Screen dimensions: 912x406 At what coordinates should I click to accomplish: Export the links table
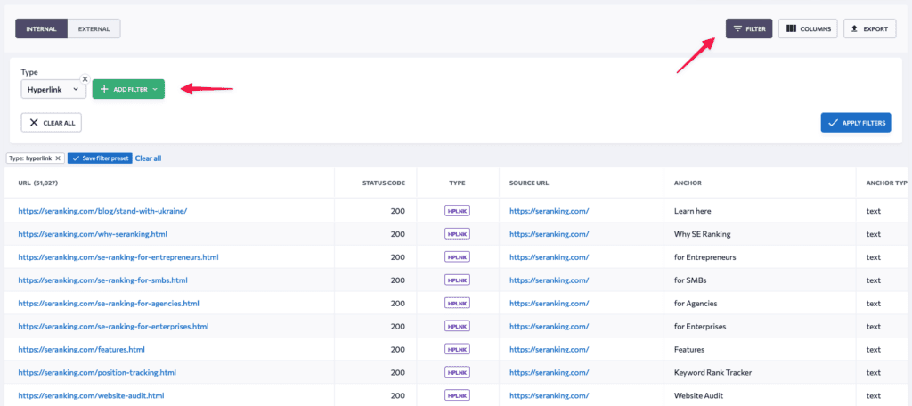(869, 29)
